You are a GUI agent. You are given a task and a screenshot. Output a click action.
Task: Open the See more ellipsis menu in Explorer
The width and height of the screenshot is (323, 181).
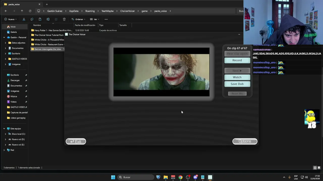click(x=106, y=19)
